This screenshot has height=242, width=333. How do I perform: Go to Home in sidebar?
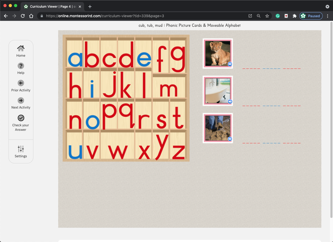click(21, 51)
